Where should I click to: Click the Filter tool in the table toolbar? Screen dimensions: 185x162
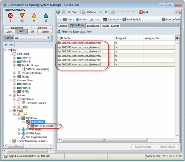pos(62,32)
